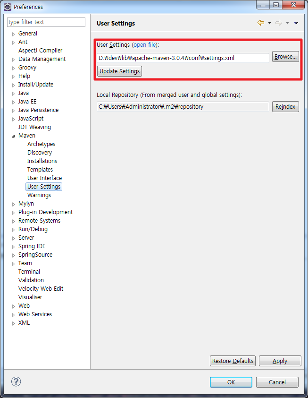308x398 pixels.
Task: Click the Preferences window title icon
Action: click(8, 7)
